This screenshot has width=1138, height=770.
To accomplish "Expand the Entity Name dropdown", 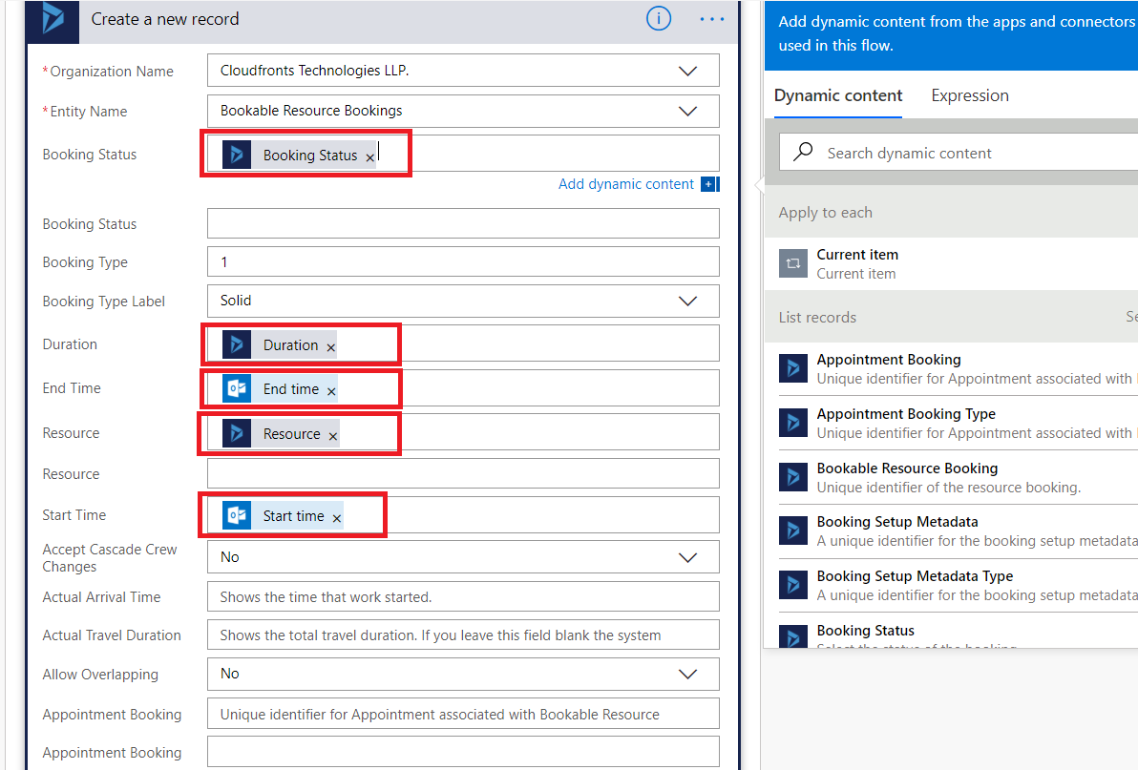I will [x=687, y=111].
